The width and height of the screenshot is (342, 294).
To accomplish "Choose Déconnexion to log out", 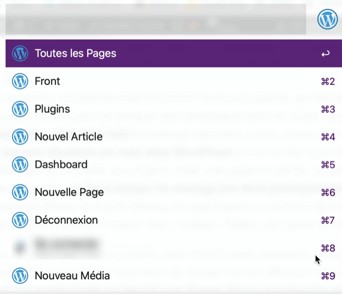I will 174,220.
